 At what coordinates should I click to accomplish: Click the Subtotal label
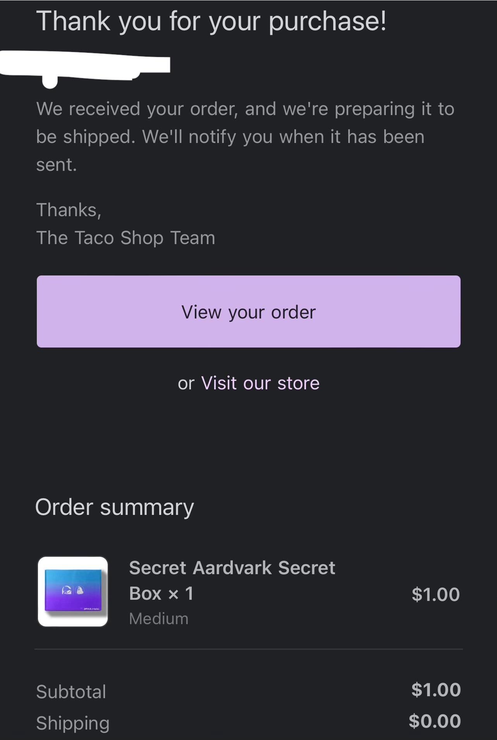coord(71,692)
